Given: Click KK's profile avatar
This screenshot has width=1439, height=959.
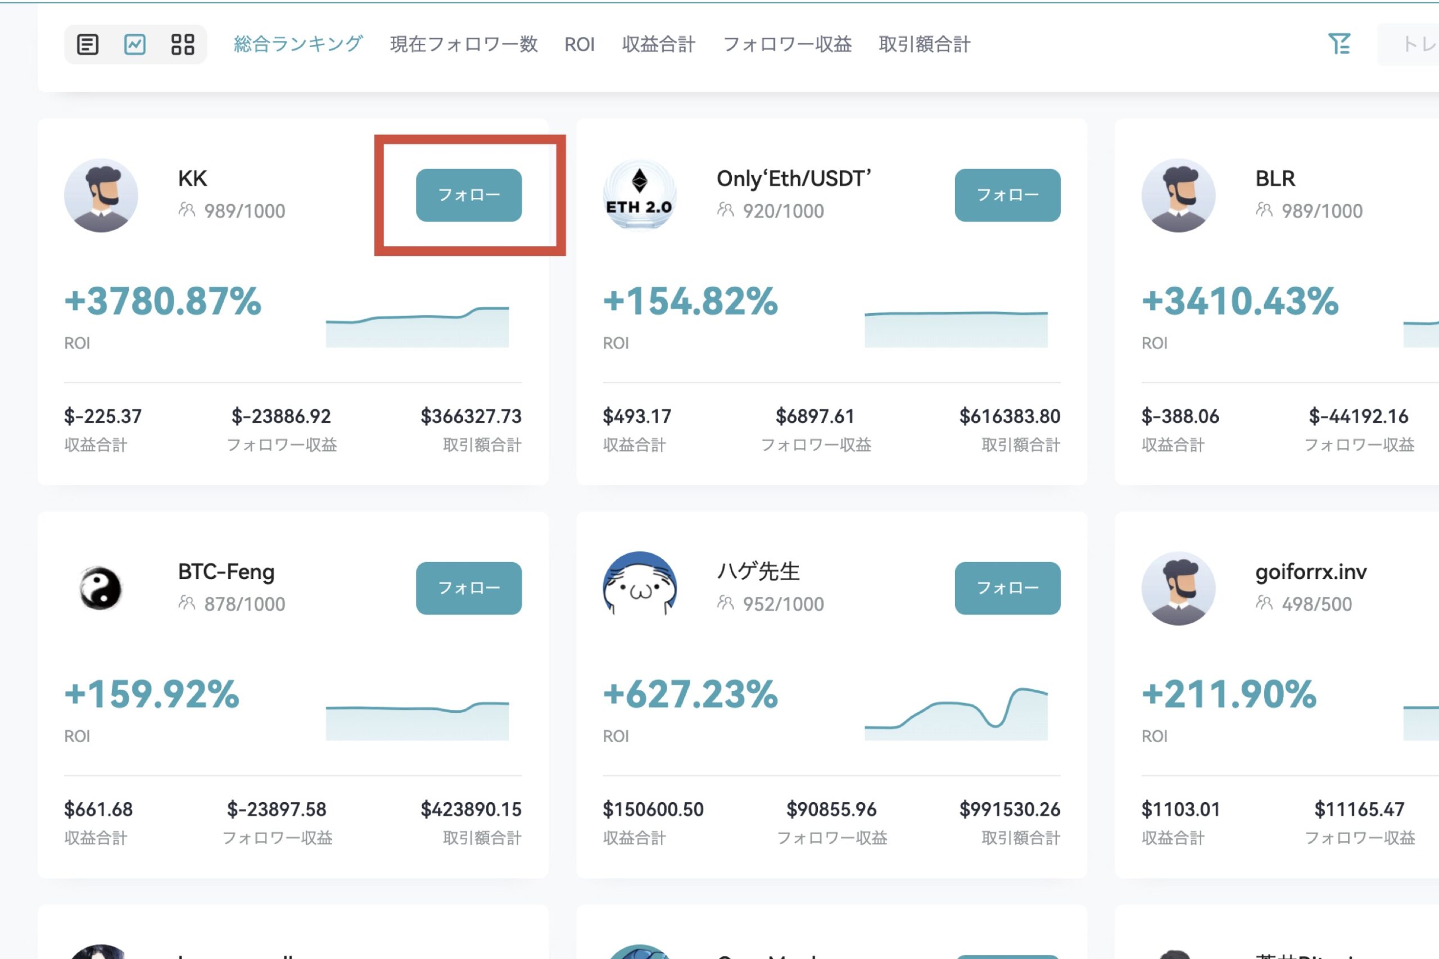Looking at the screenshot, I should click(102, 194).
